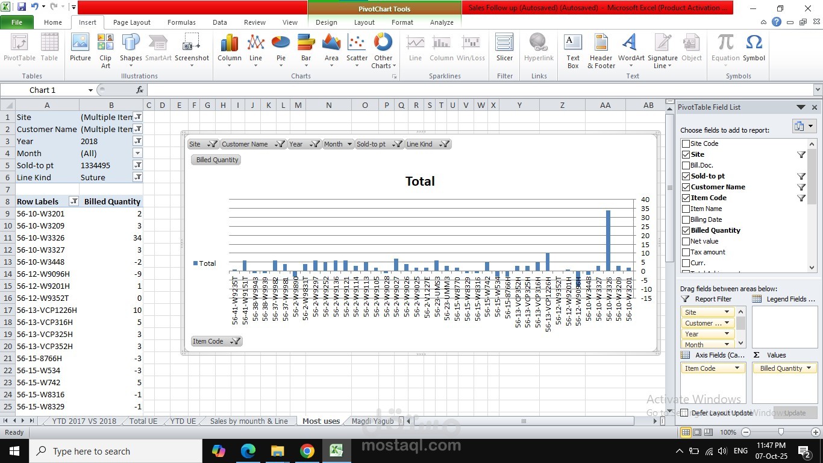
Task: Check the Site Code field checkbox
Action: [x=686, y=143]
